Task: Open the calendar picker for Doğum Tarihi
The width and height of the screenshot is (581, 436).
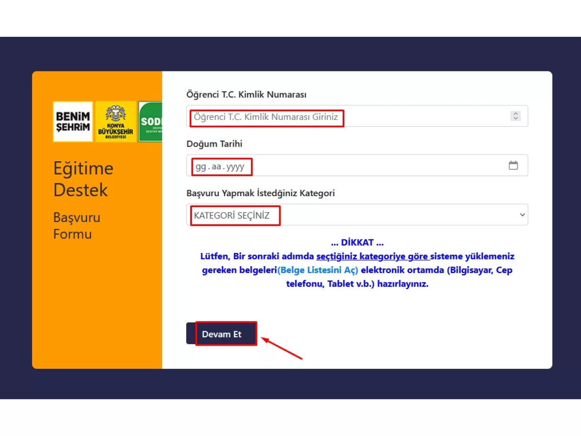Action: (x=513, y=165)
